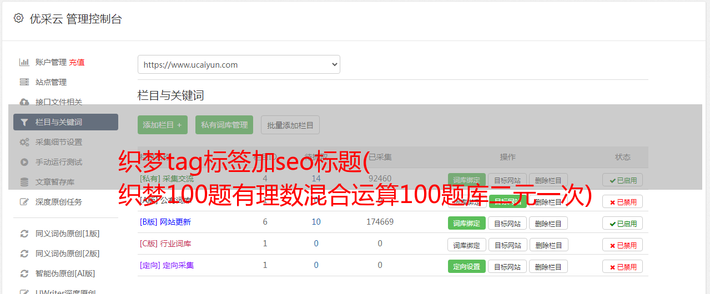Click 删除栏目 in the 网站更新 row
This screenshot has height=294, width=710.
pyautogui.click(x=548, y=223)
